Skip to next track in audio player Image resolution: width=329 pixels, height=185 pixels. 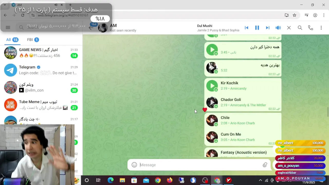point(268,28)
